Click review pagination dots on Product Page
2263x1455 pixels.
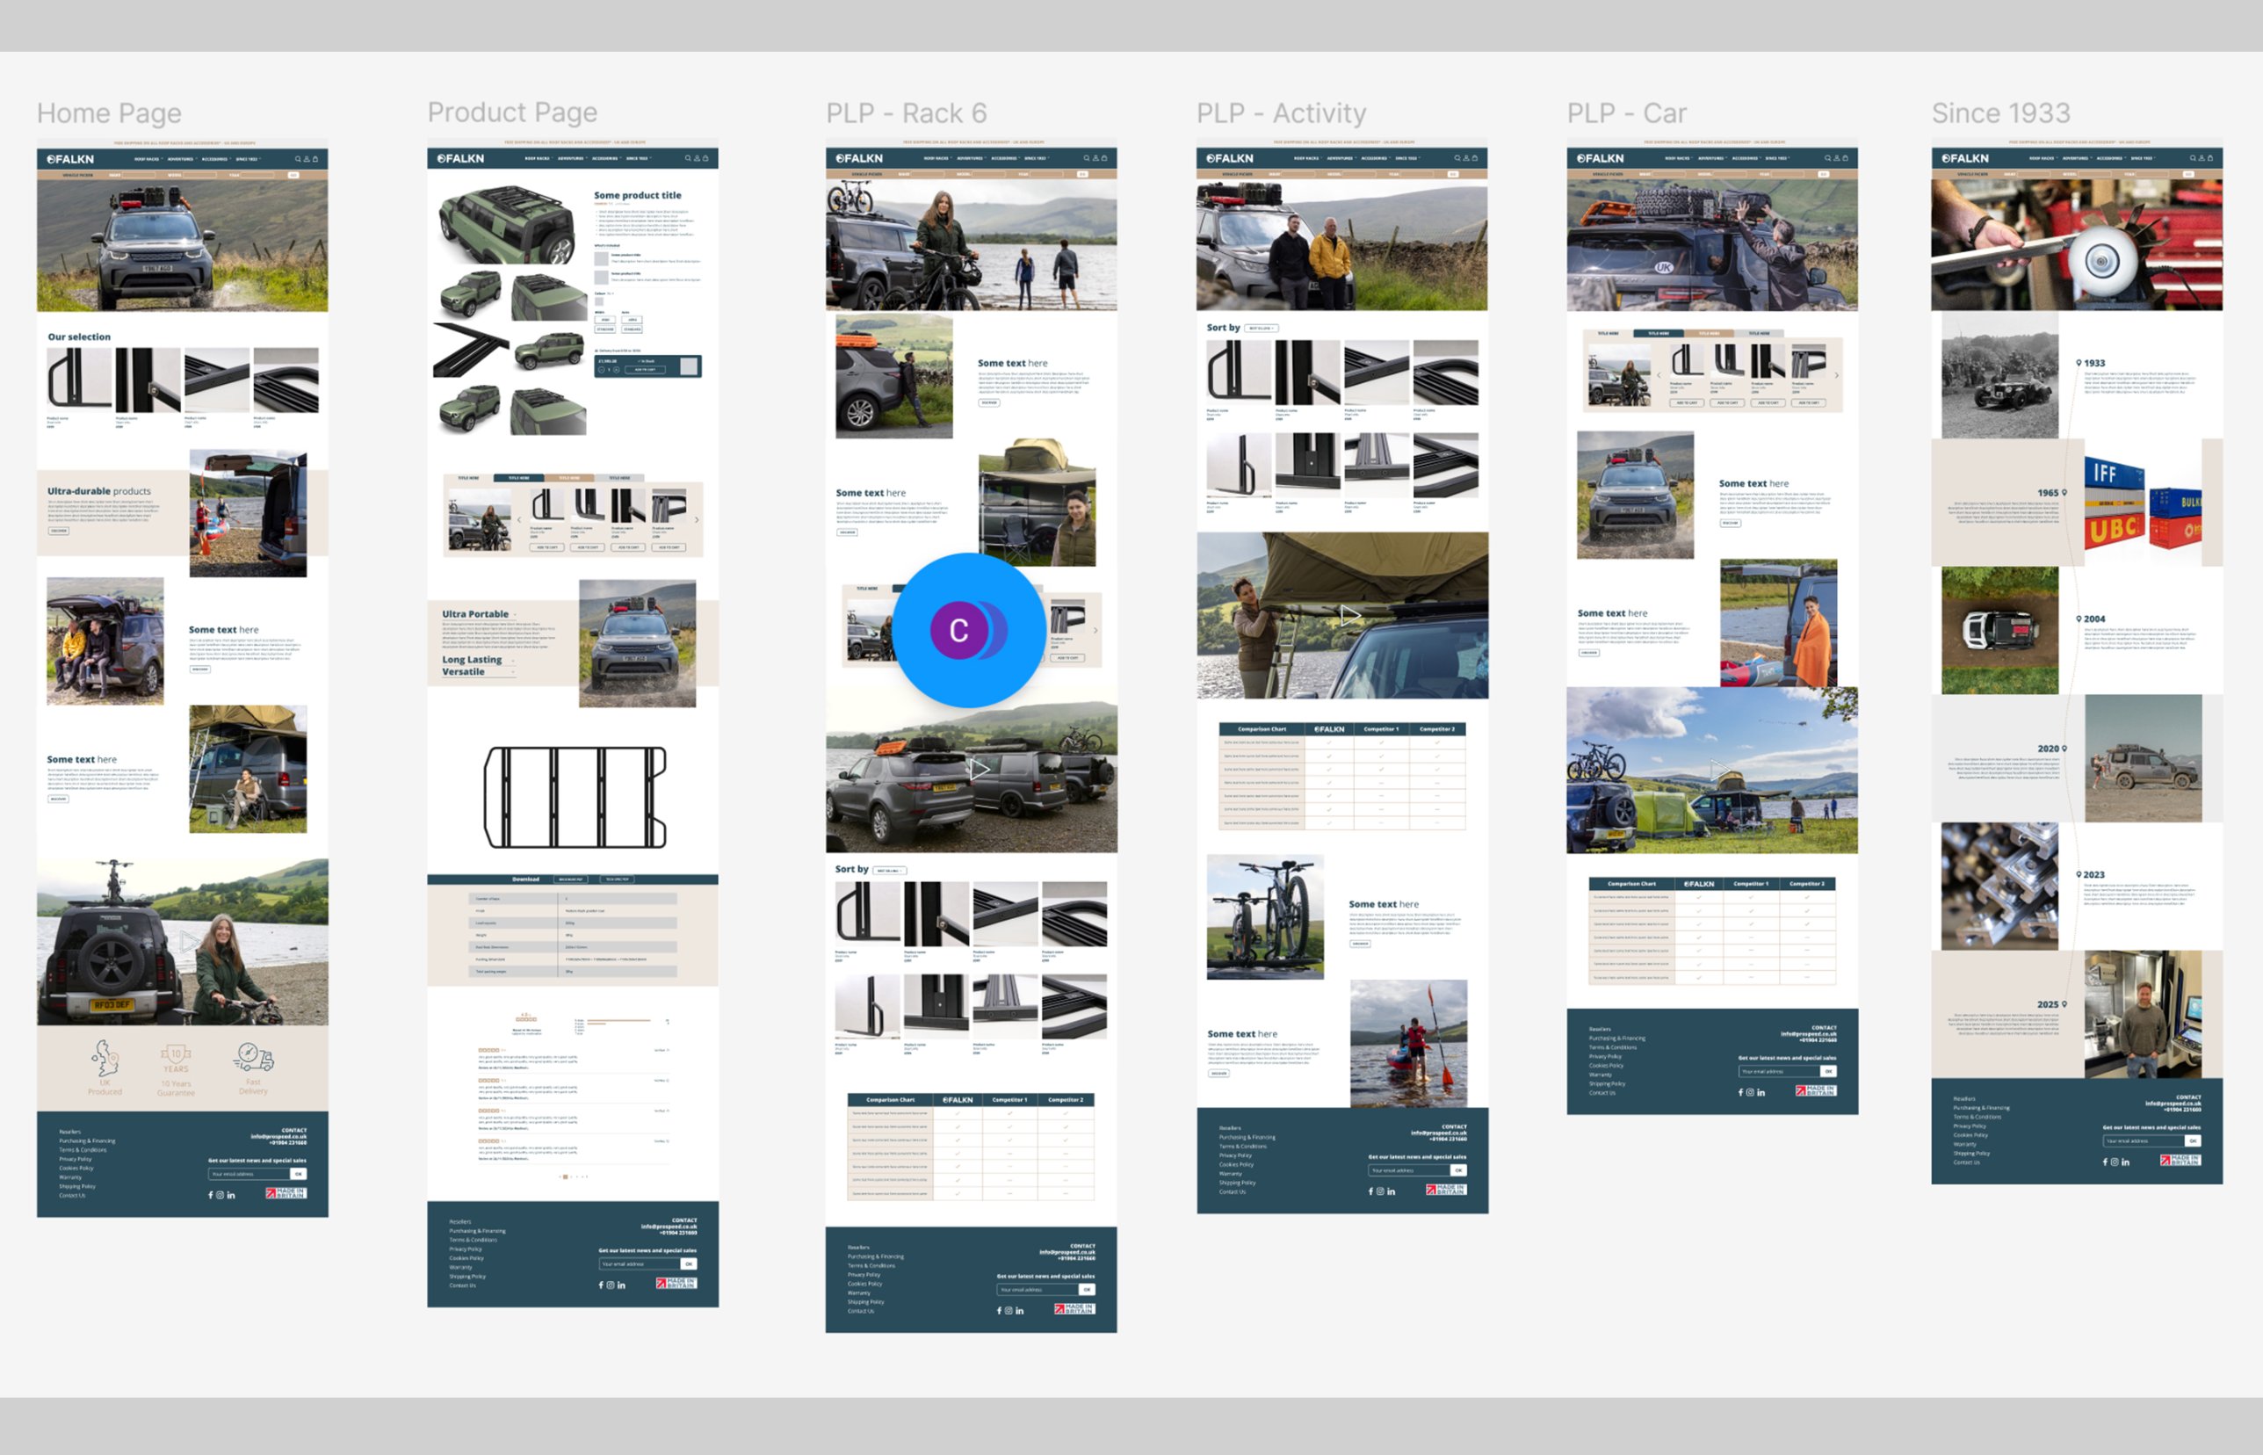pos(574,1176)
